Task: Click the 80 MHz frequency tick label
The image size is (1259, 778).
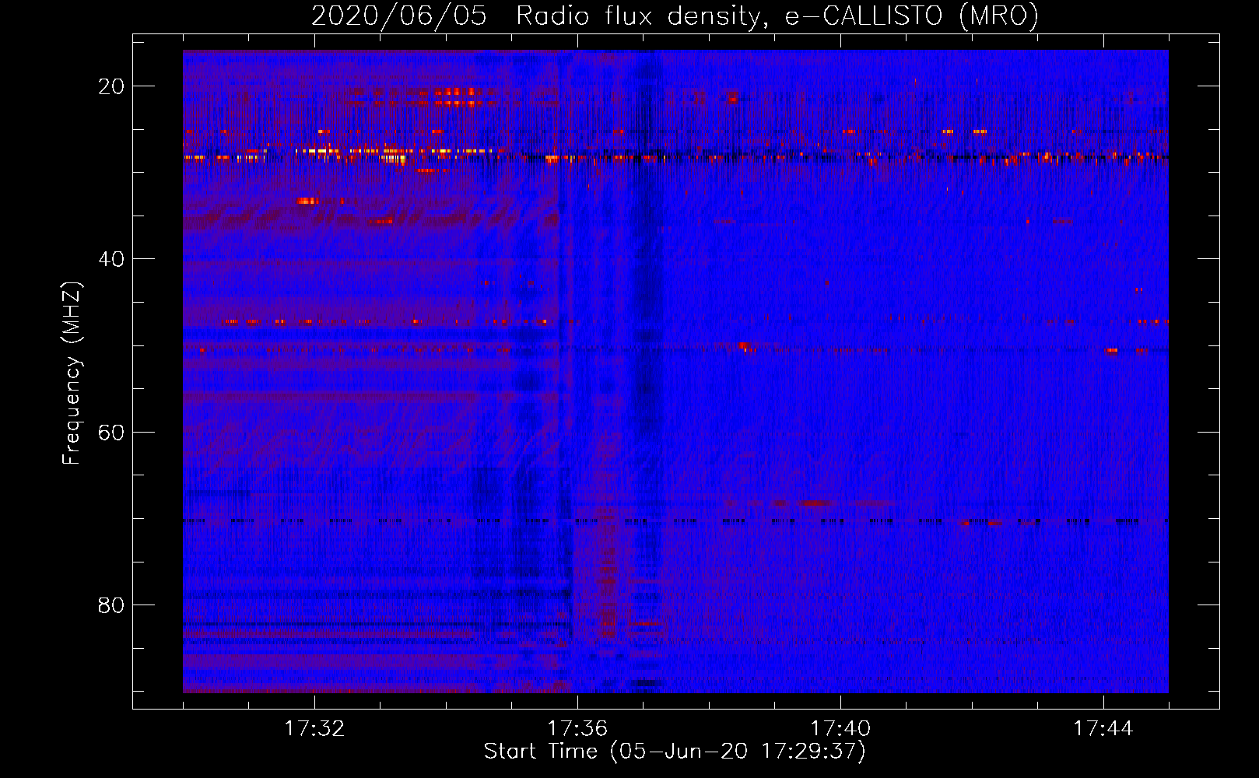Action: coord(111,605)
